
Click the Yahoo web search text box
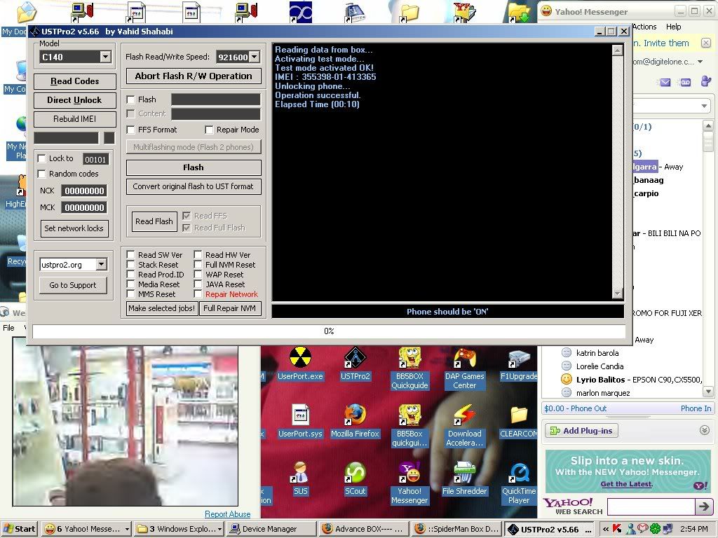[651, 506]
